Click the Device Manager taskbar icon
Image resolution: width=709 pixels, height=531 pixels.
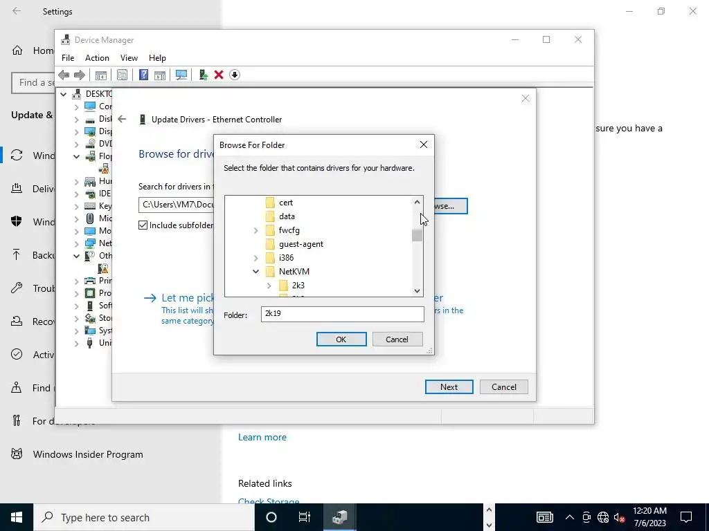(x=339, y=517)
